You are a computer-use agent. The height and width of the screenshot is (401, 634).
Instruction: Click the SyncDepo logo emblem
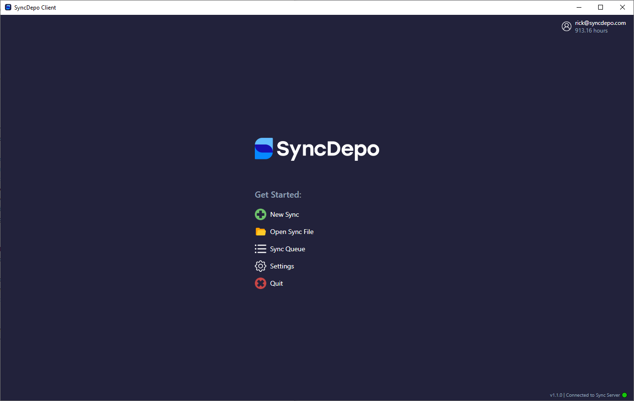click(x=263, y=149)
